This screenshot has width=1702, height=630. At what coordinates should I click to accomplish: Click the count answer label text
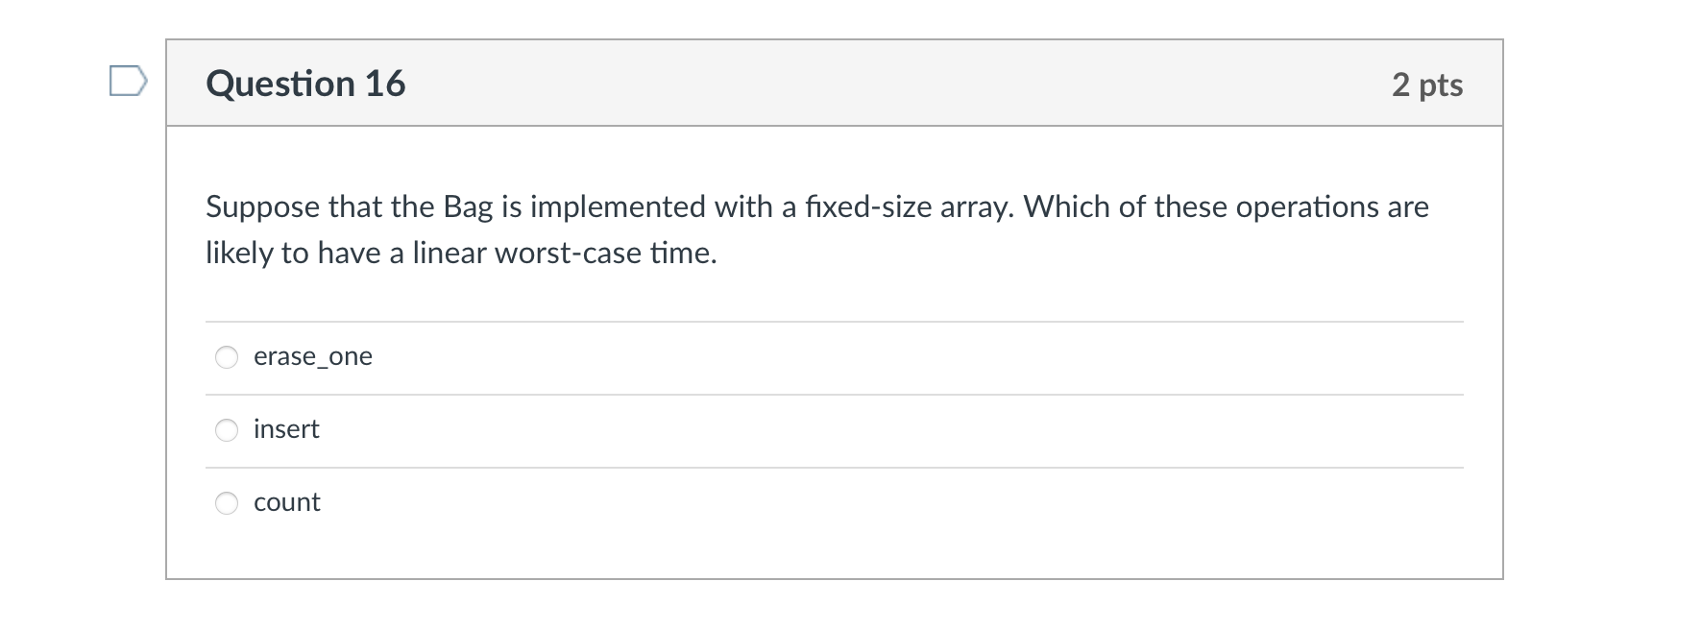click(286, 501)
